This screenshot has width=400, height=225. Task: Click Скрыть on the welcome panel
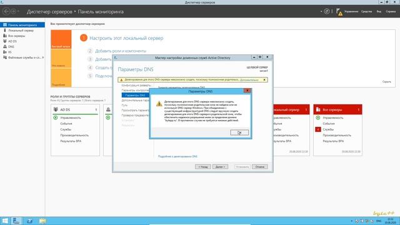coord(386,82)
